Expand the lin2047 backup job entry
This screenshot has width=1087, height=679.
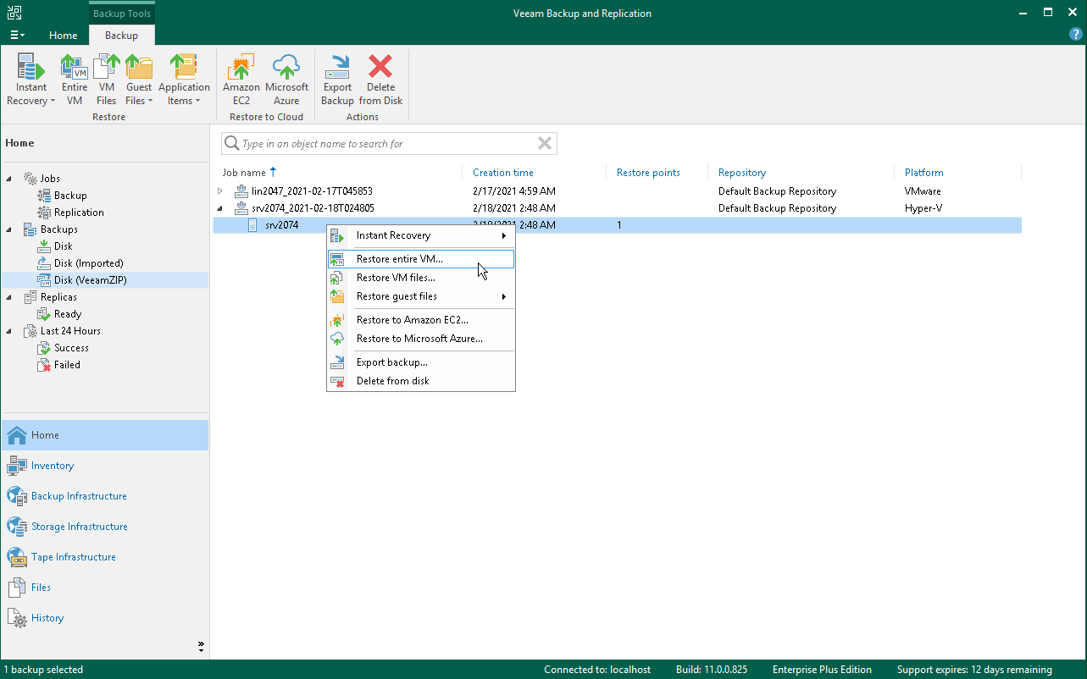click(x=219, y=190)
